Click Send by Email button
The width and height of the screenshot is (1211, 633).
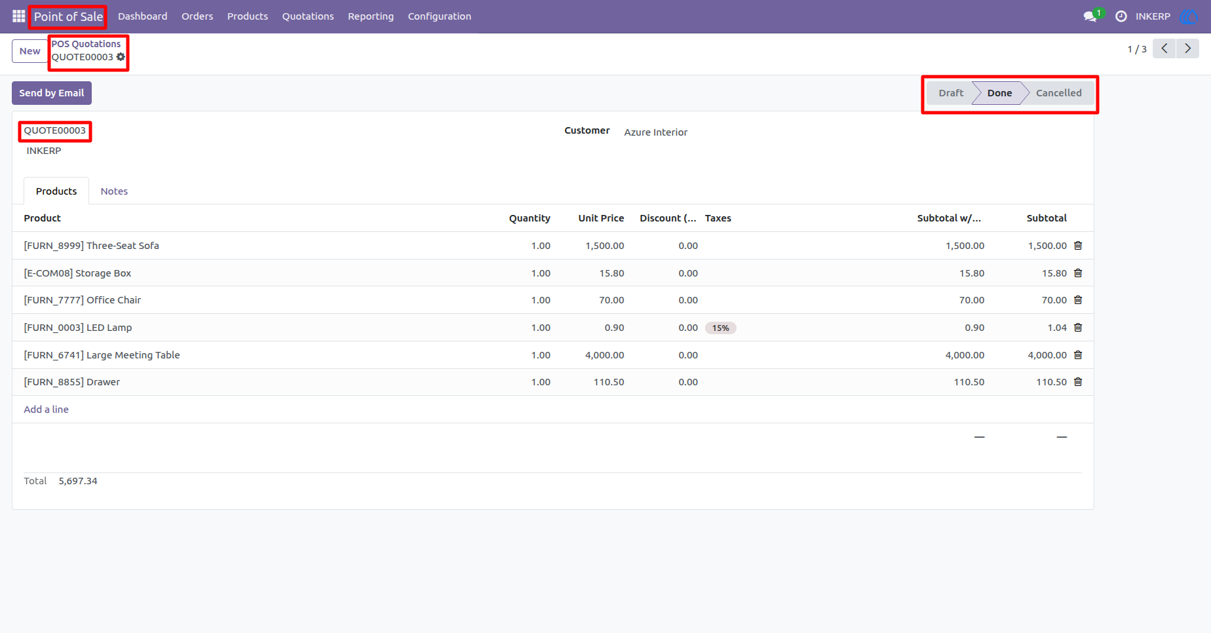click(52, 93)
